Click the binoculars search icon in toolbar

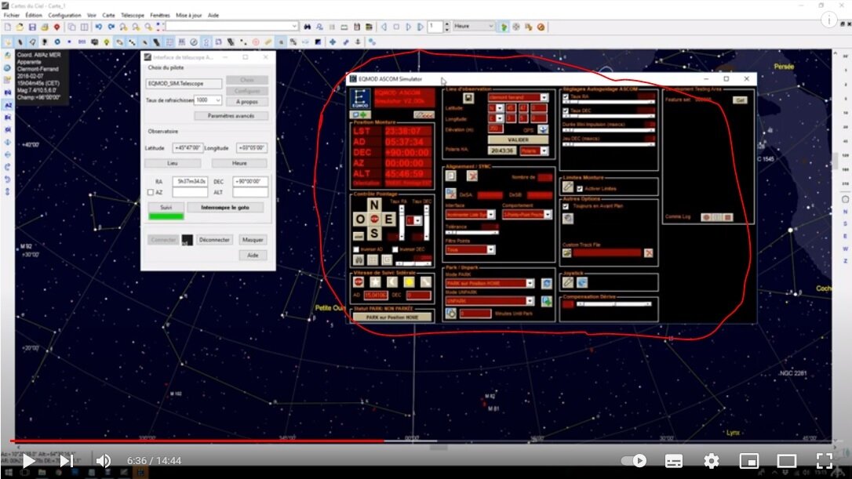pyautogui.click(x=307, y=27)
